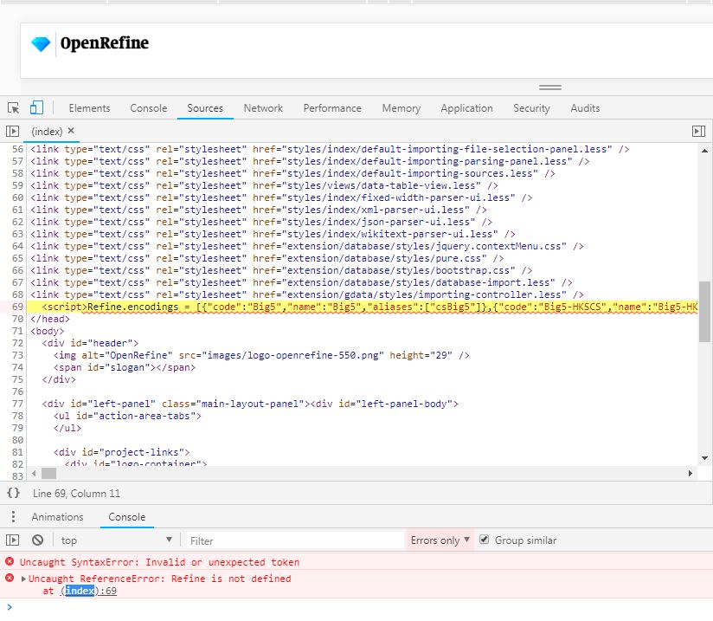
Task: Click the pretty-print braces icon below the source code
Action: coord(12,491)
